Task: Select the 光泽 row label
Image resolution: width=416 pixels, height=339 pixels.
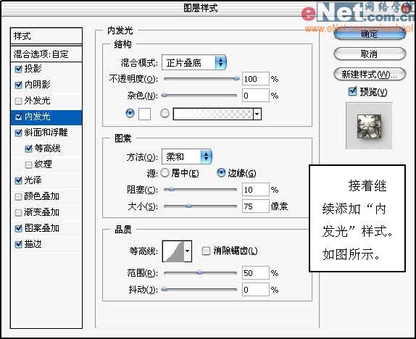Action: pos(33,180)
